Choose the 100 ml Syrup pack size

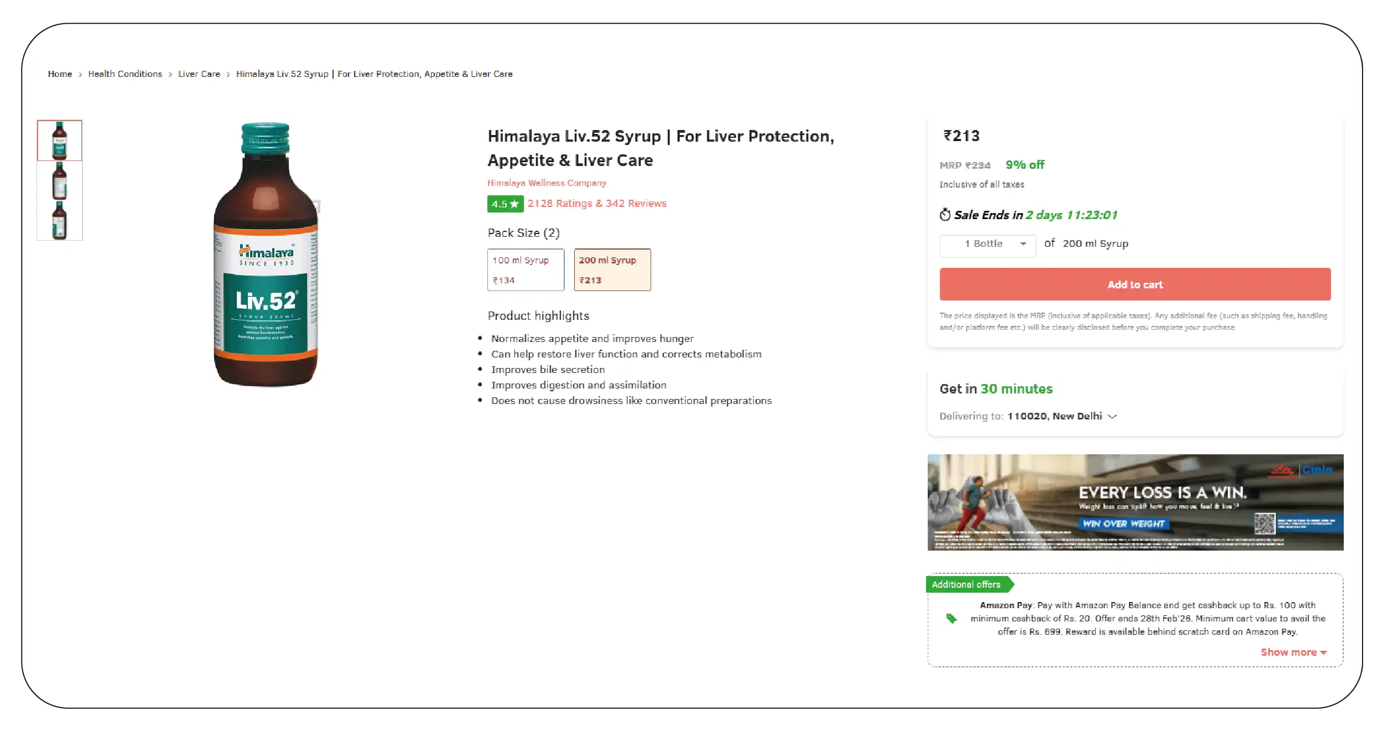(x=525, y=270)
